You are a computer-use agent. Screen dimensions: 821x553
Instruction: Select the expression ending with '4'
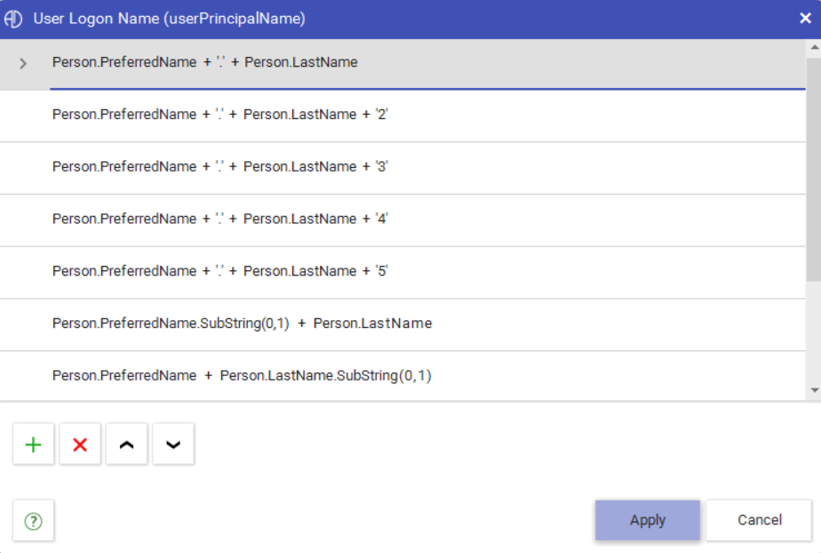(x=220, y=219)
